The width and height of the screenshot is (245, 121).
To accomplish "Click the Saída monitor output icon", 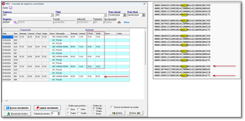I will pyautogui.click(x=10, y=8).
